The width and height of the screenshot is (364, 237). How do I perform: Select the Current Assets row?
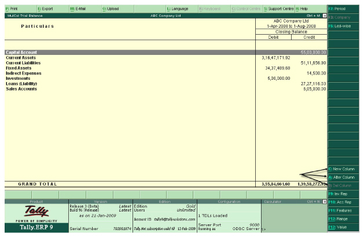click(x=166, y=58)
